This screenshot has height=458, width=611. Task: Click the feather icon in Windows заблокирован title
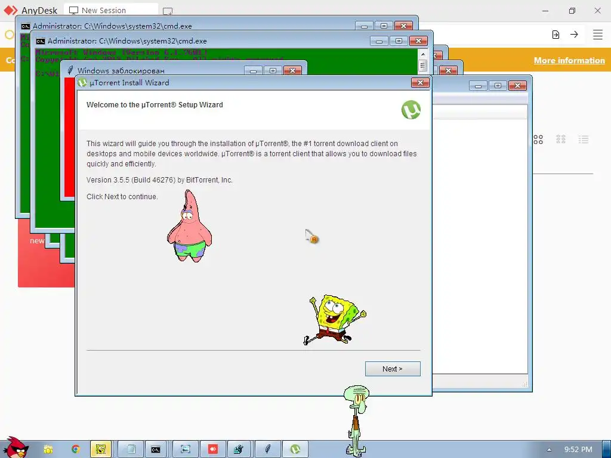point(70,70)
